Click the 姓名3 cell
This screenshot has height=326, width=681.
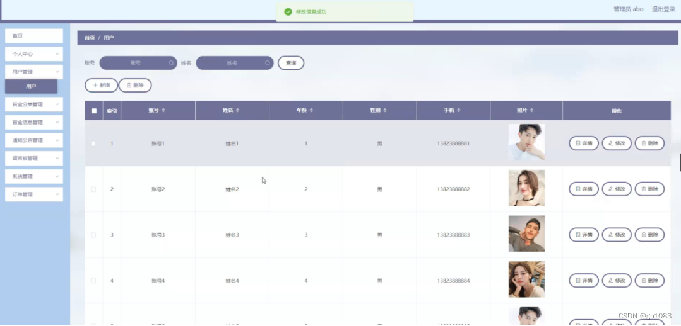click(232, 235)
